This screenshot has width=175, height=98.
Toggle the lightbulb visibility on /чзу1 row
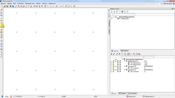coord(113,63)
